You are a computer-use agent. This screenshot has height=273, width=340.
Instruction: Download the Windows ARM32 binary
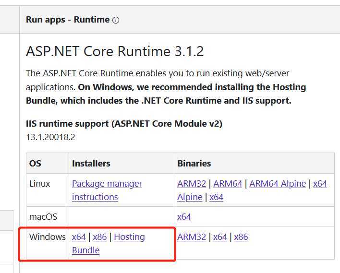(x=192, y=237)
